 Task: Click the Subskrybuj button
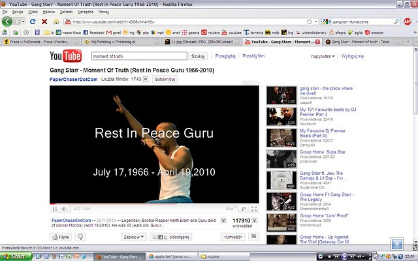point(165,80)
